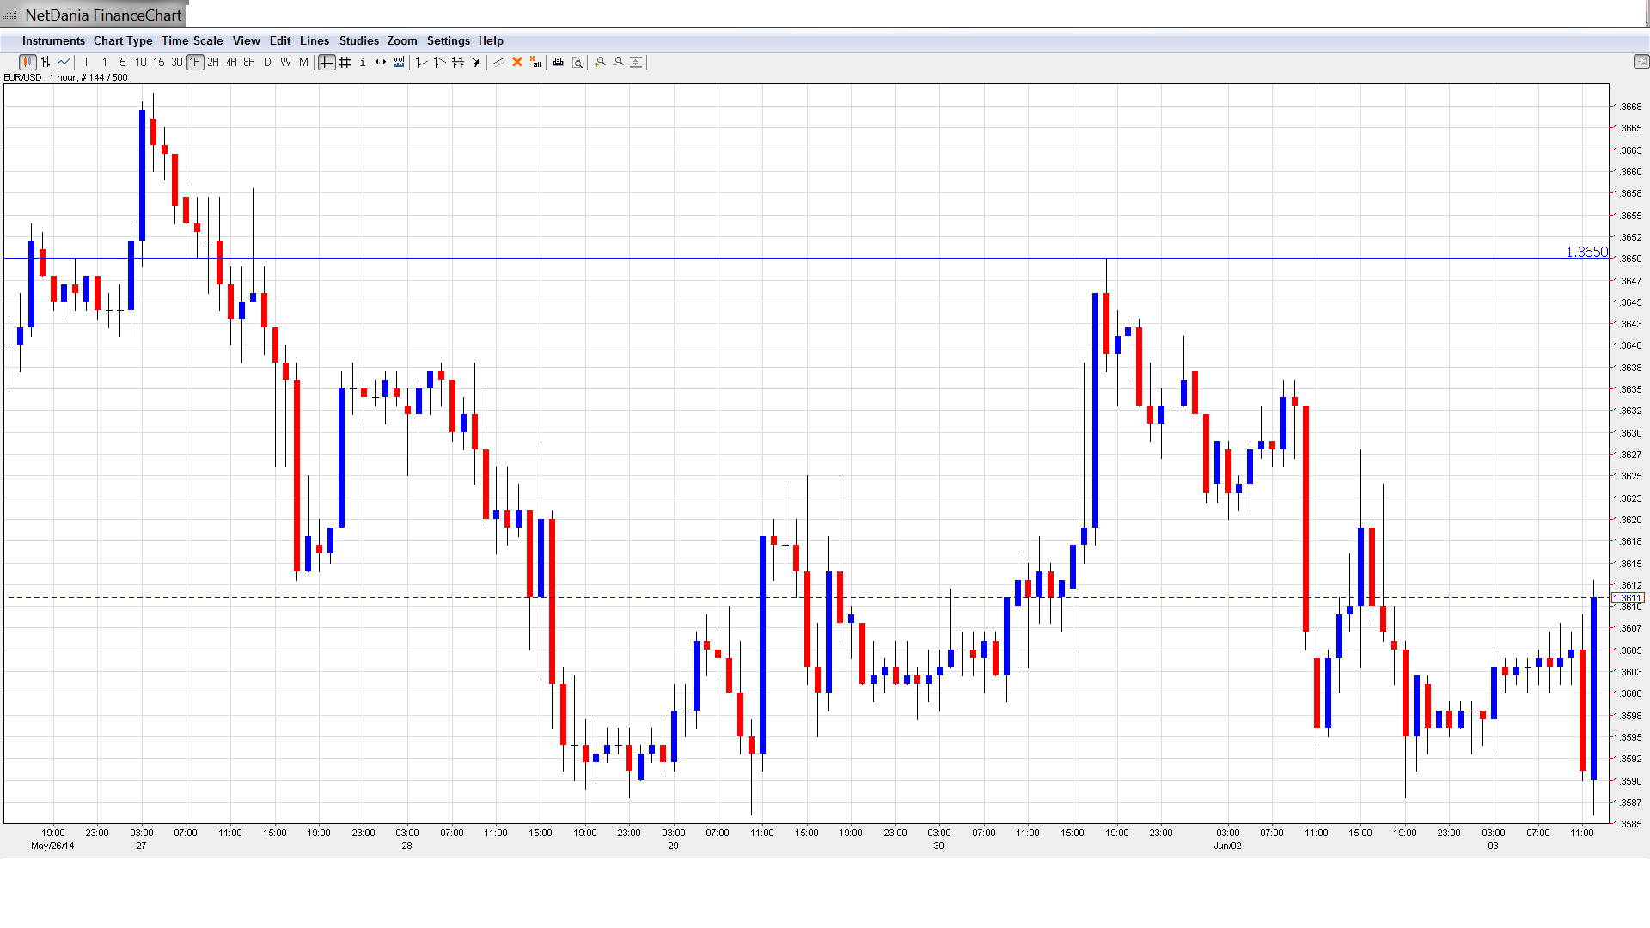This screenshot has height=928, width=1650.
Task: Open the Edit menu
Action: pos(280,40)
